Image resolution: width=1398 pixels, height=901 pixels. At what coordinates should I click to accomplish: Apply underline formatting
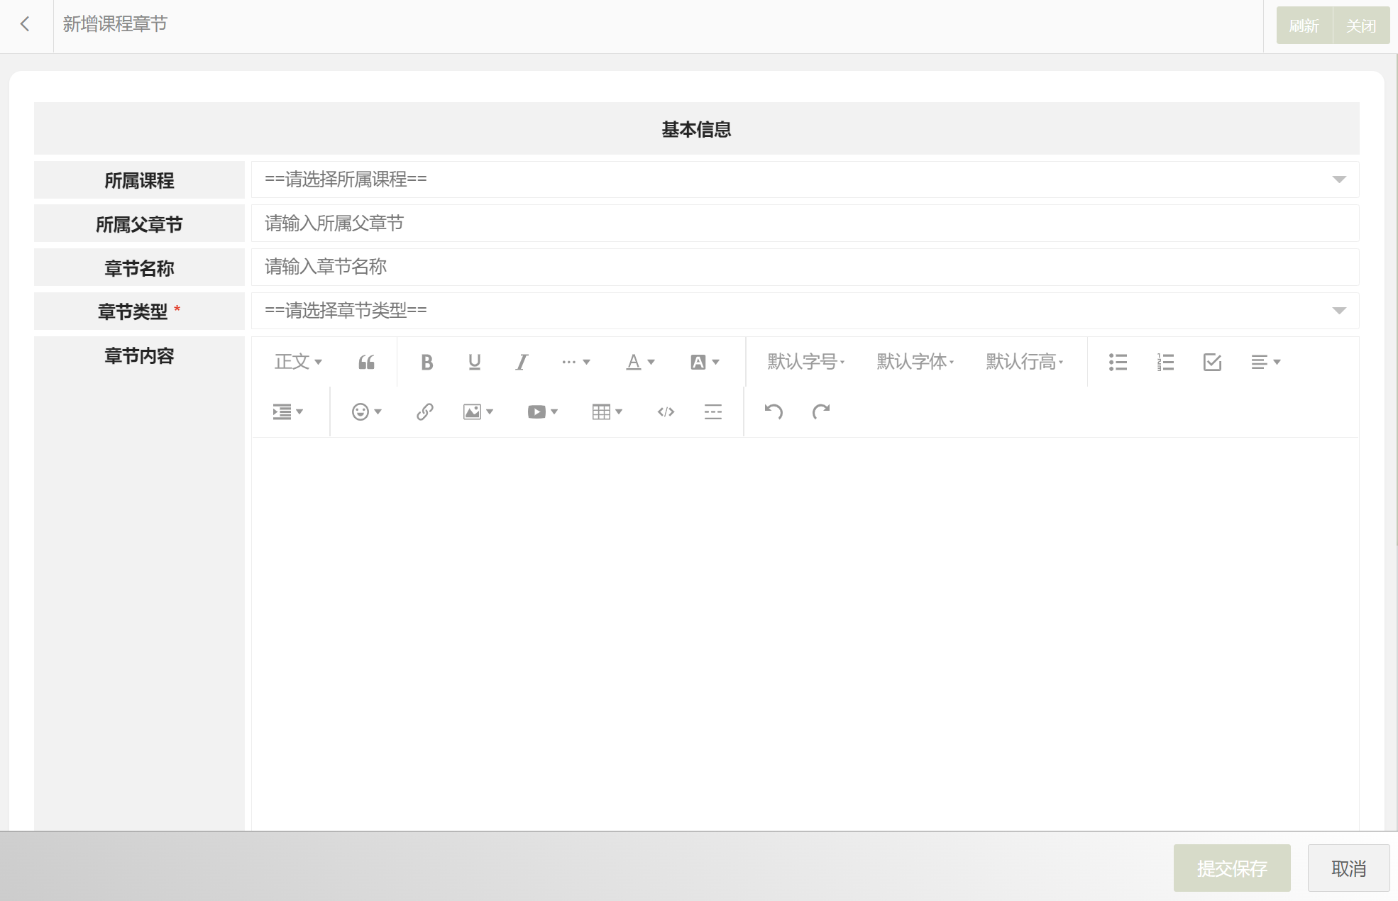tap(474, 363)
